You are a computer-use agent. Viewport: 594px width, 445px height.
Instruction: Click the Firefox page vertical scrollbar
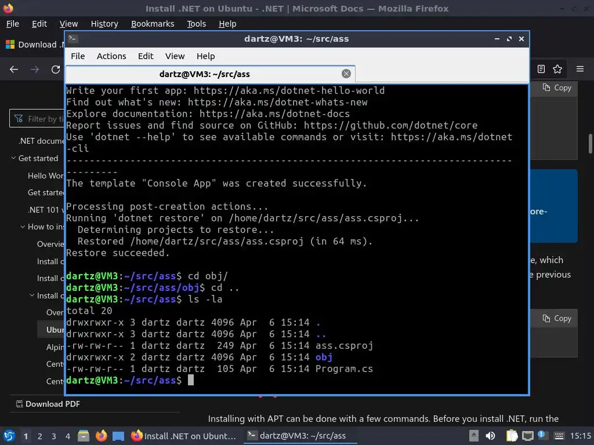click(590, 144)
